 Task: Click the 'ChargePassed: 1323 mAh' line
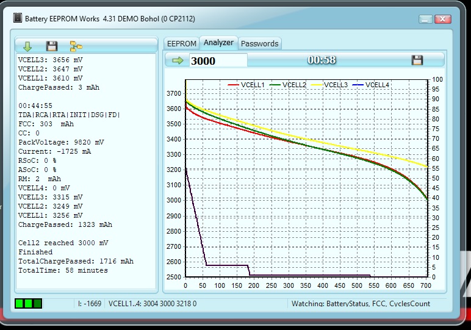(65, 224)
